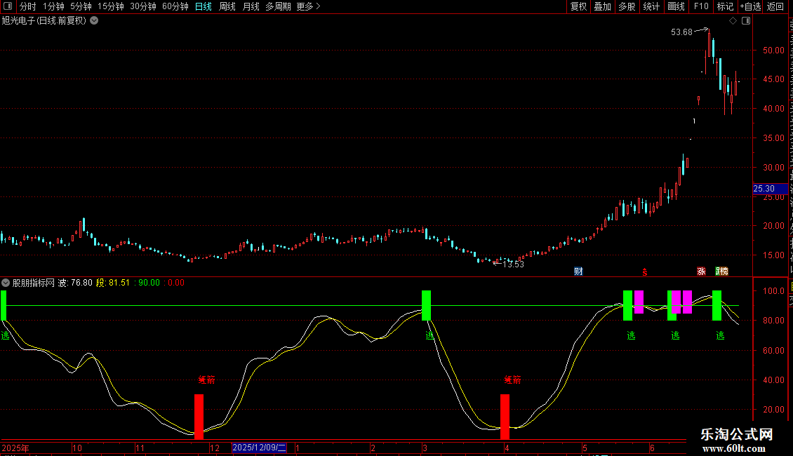Open the dropdown arrow next to 旭光电子 title

(x=94, y=20)
